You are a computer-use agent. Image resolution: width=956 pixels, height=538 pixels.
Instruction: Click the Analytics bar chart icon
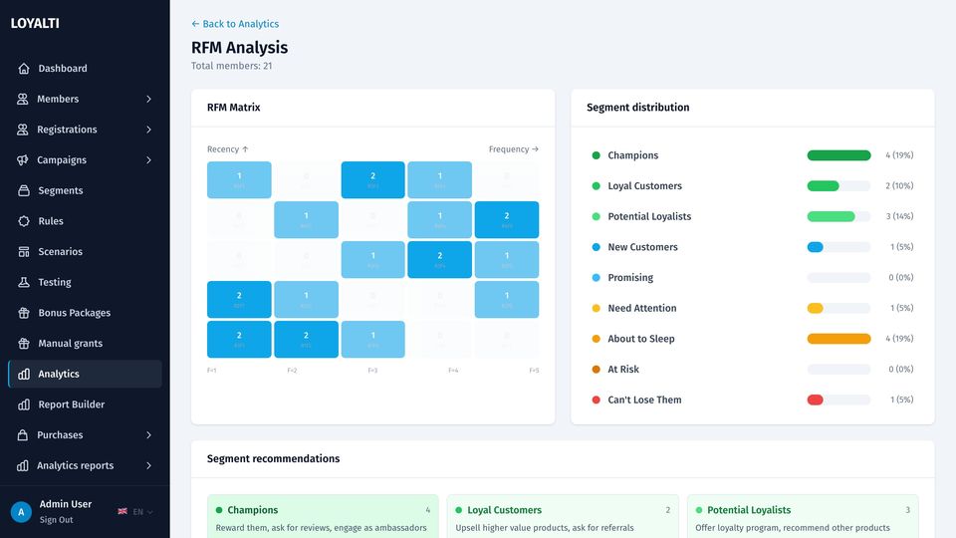(24, 374)
